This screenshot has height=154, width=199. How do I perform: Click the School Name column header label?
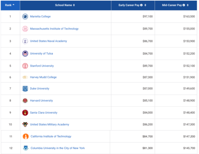point(63,5)
